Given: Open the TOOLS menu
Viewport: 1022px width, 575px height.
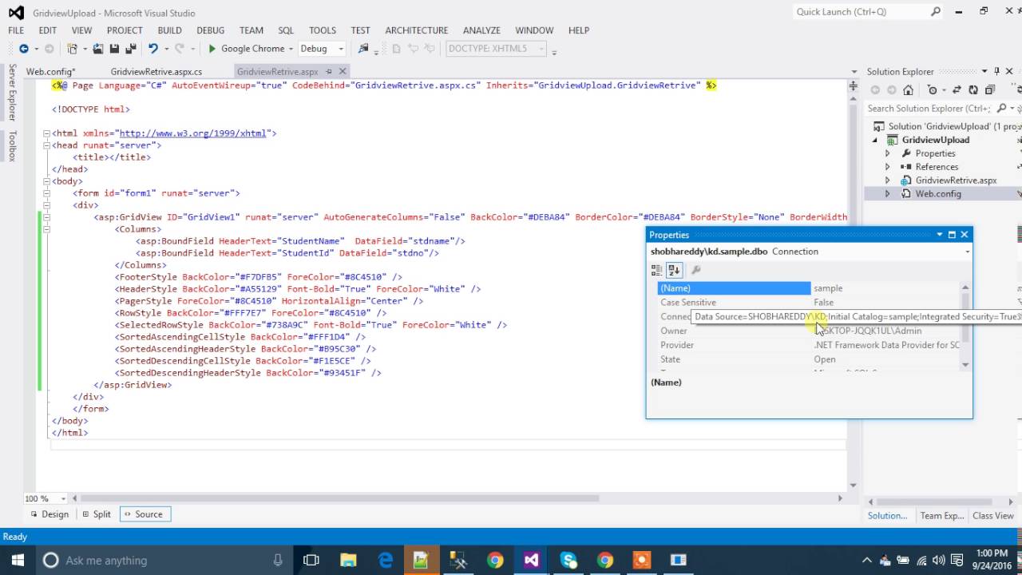Looking at the screenshot, I should click(x=323, y=30).
